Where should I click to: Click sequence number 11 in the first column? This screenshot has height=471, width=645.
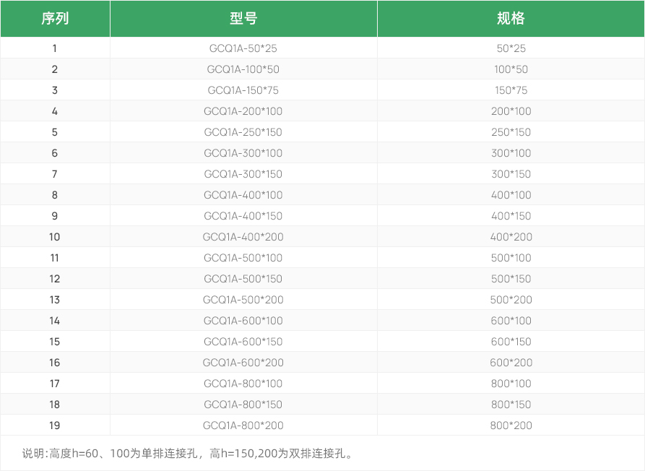[55, 258]
